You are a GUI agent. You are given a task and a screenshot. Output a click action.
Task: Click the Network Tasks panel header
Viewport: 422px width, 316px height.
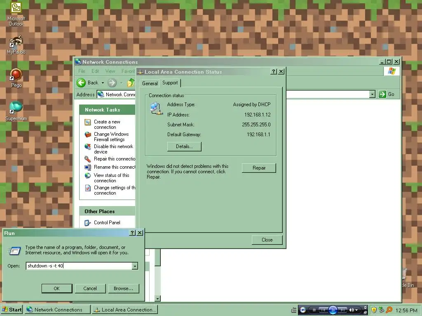[x=107, y=110]
